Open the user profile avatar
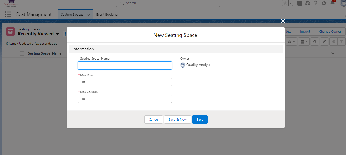The width and height of the screenshot is (346, 155). point(343,3)
